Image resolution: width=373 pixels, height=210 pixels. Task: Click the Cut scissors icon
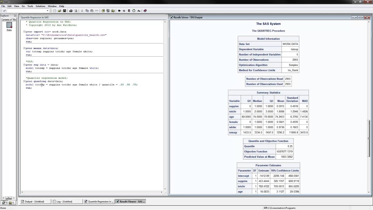pyautogui.click(x=82, y=11)
